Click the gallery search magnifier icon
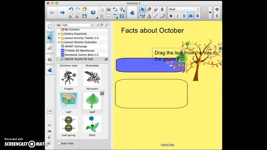Viewport: 267px width, 150px height. click(x=102, y=25)
